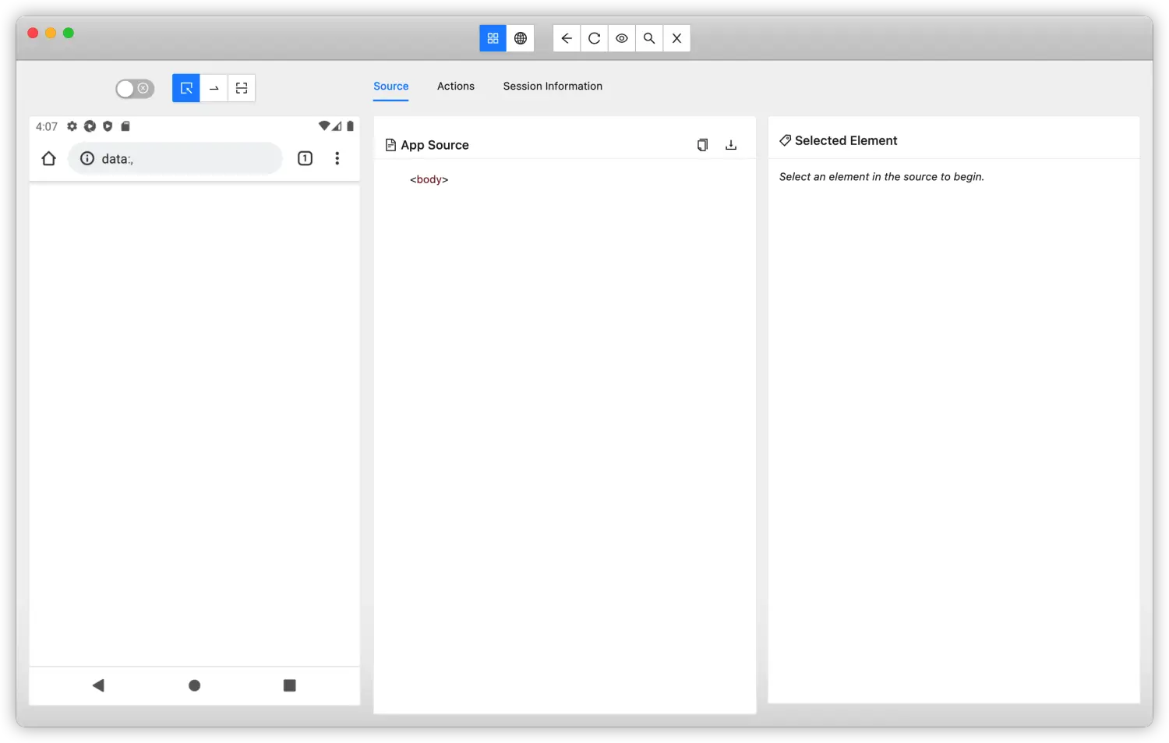Open the search for element magnifier
The height and width of the screenshot is (743, 1169).
click(x=649, y=38)
